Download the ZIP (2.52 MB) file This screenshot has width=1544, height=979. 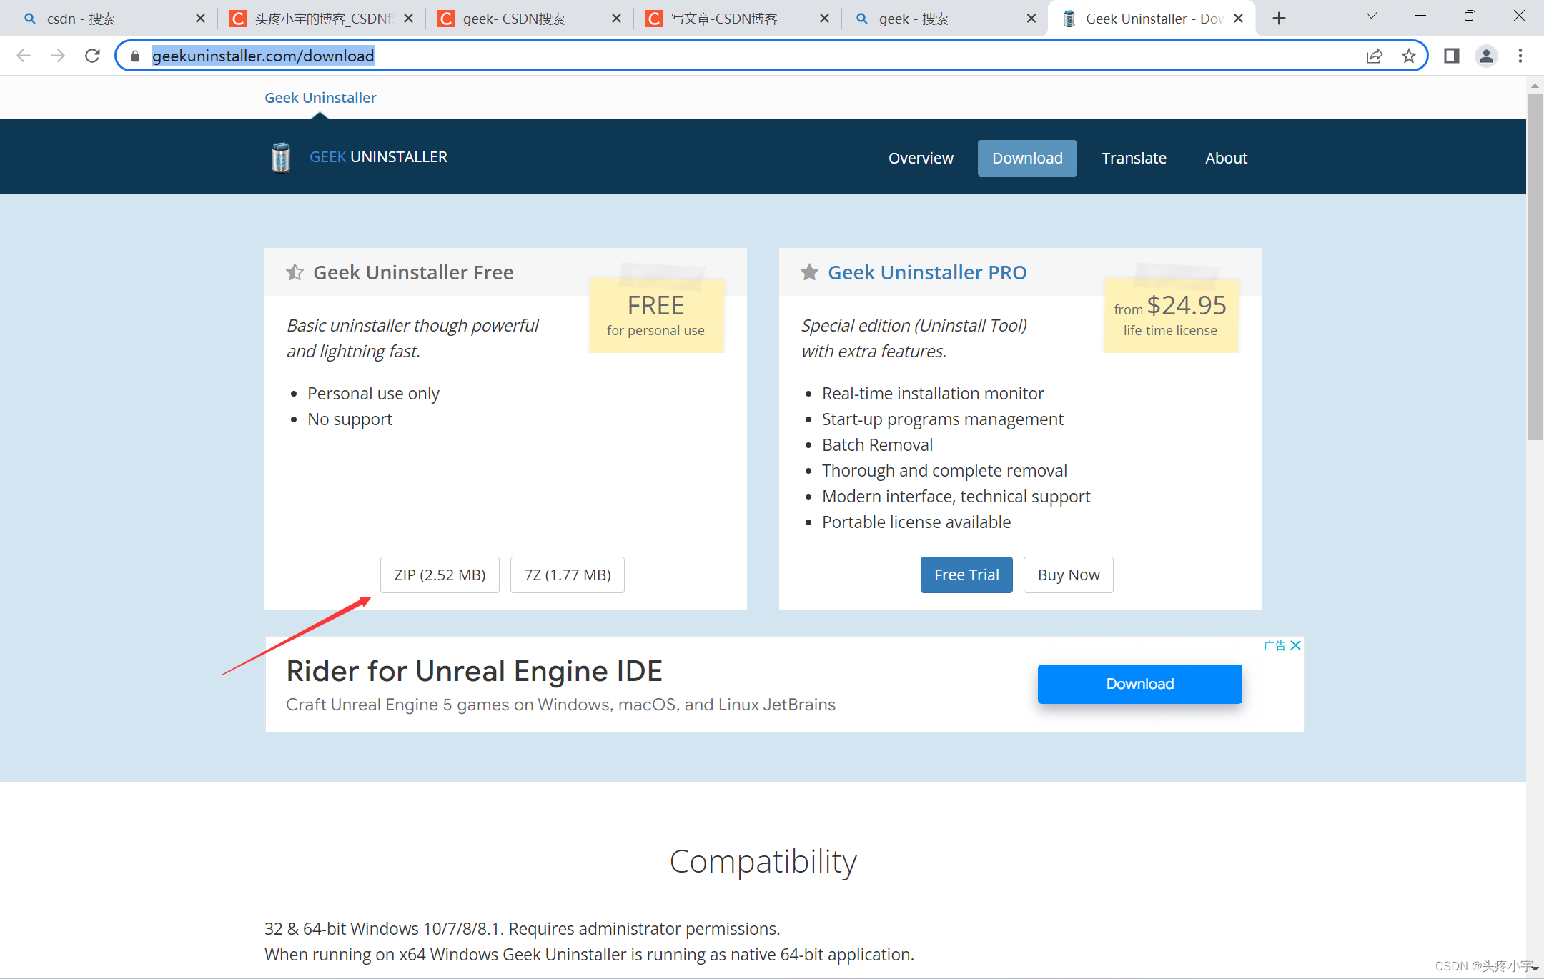click(440, 575)
